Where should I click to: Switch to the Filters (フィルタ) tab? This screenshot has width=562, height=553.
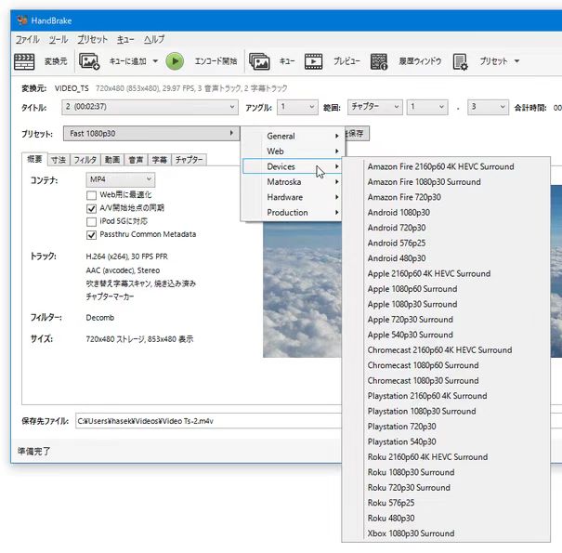(x=85, y=160)
